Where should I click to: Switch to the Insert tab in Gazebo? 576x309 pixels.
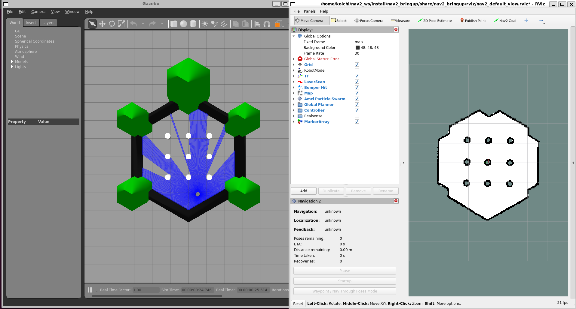click(31, 22)
